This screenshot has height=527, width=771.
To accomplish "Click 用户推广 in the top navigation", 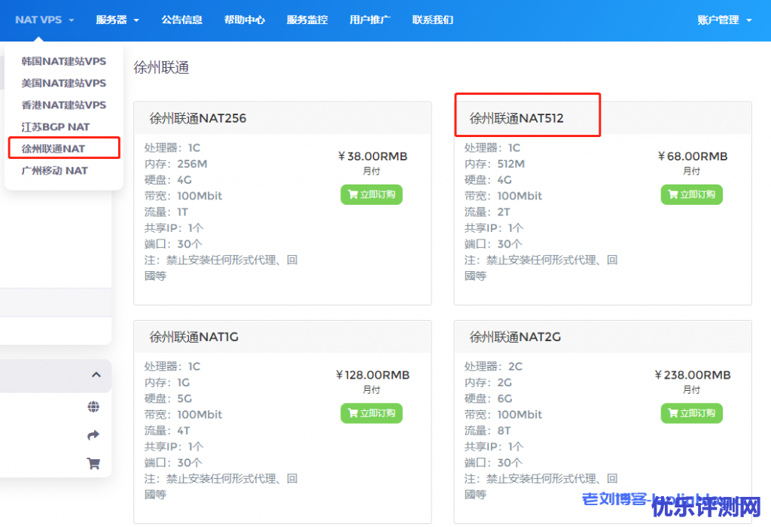I will 370,20.
